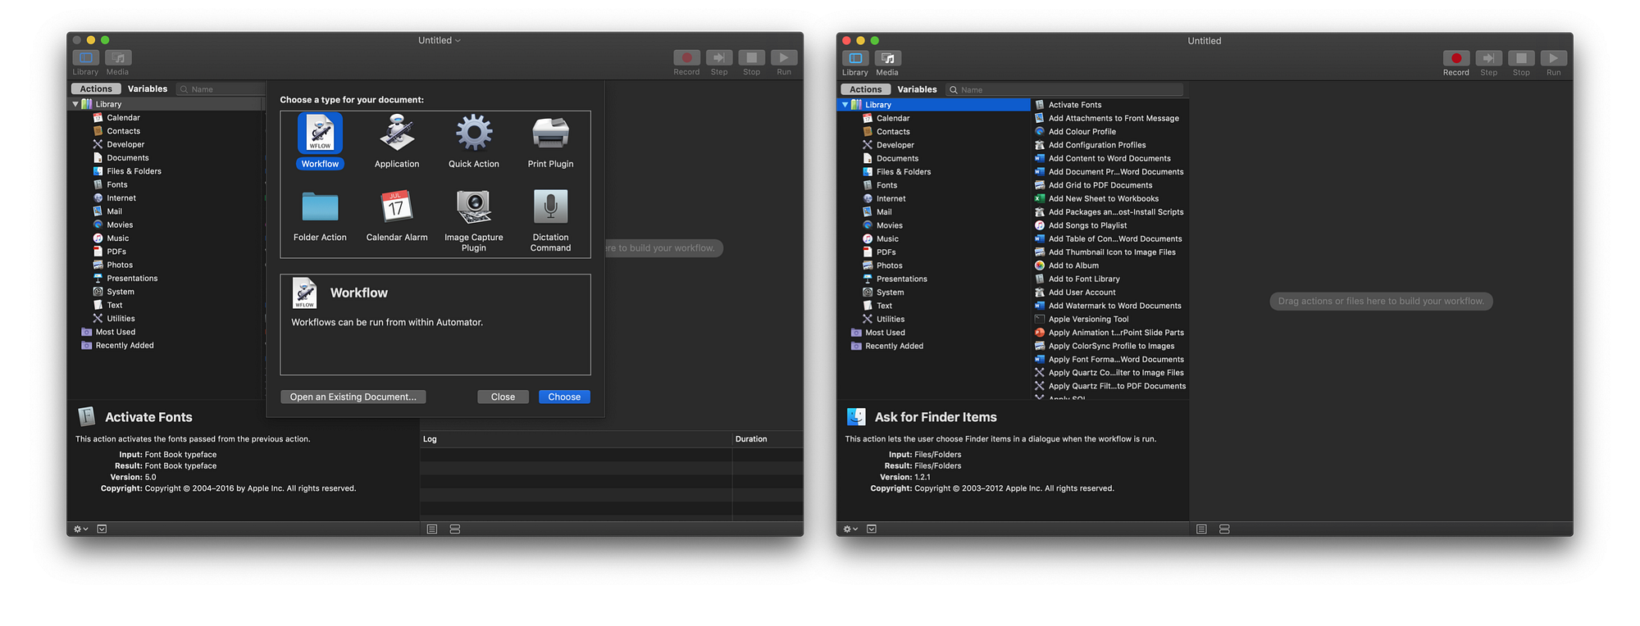Screen dimensions: 1640x626
Task: Select the Print Plugin printer icon
Action: 550,134
